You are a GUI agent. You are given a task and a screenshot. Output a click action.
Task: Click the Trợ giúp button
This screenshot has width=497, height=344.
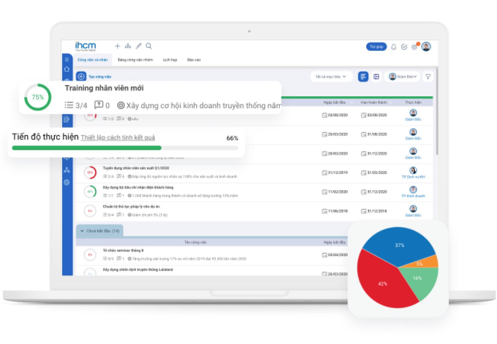point(376,47)
